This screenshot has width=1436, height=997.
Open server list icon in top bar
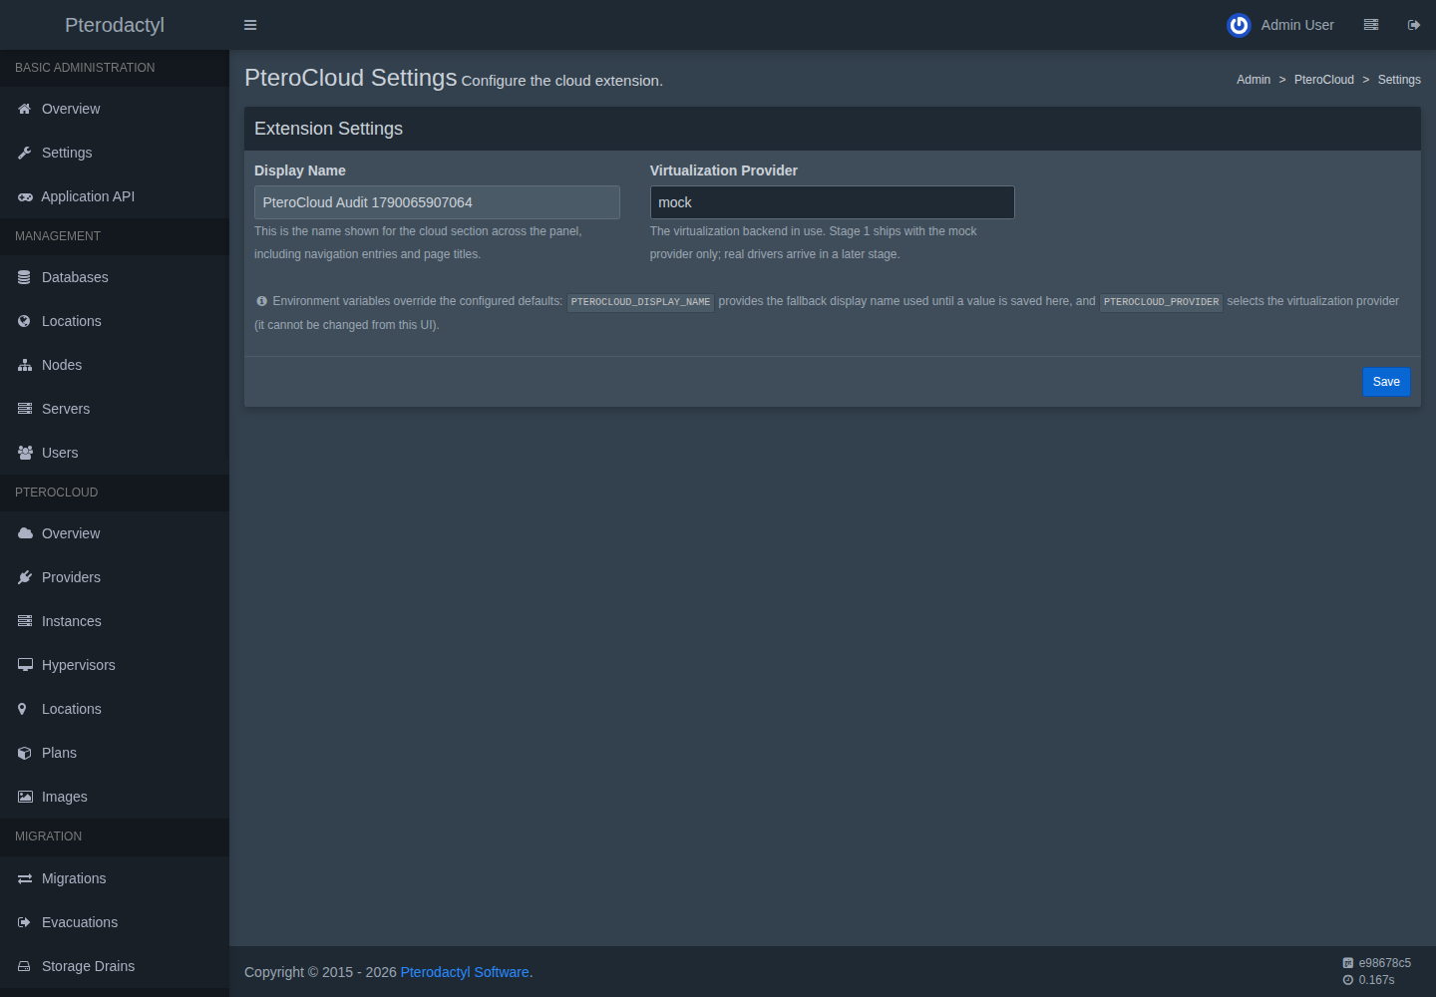1371,25
